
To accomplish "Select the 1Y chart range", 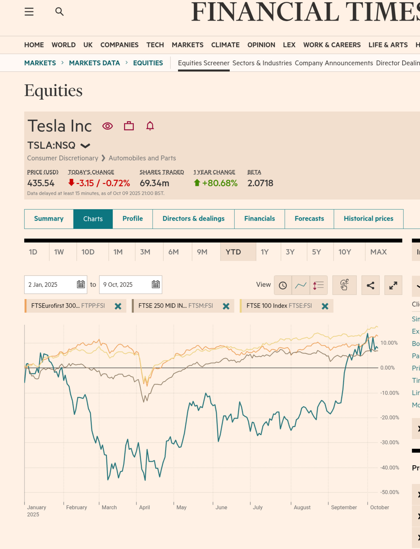I will click(264, 252).
